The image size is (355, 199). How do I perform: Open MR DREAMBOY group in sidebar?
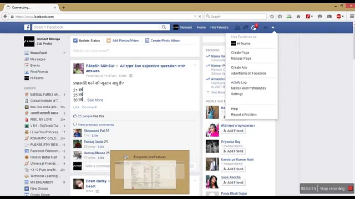(x=42, y=182)
